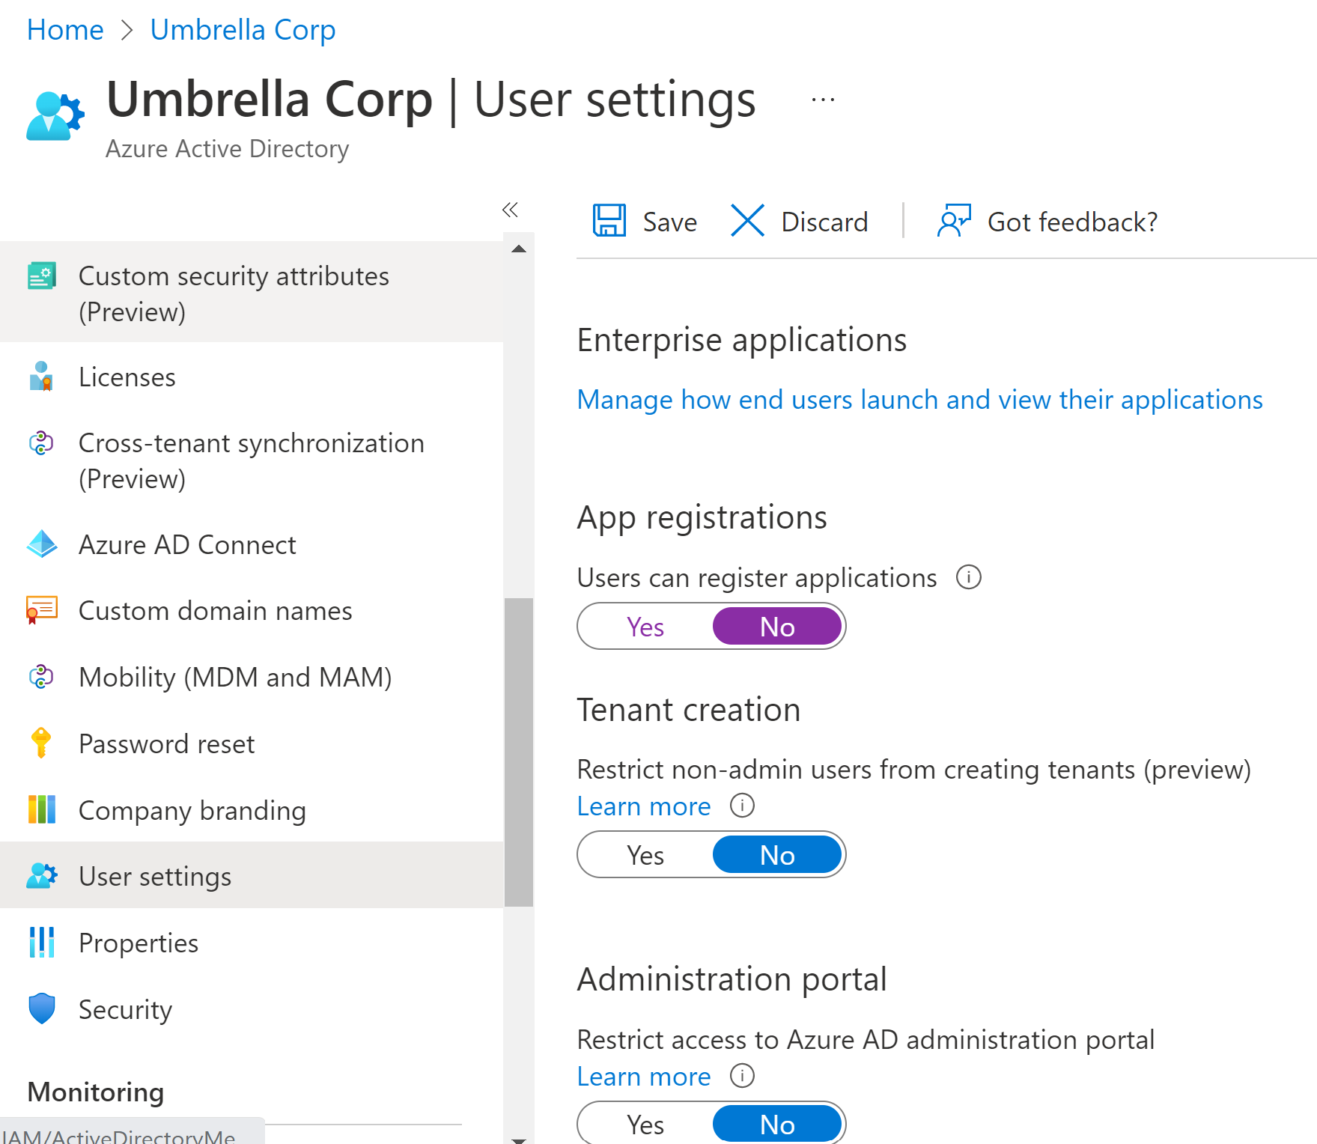Open Custom security attributes (Preview) section
Screen dimensions: 1317x1144
(234, 292)
